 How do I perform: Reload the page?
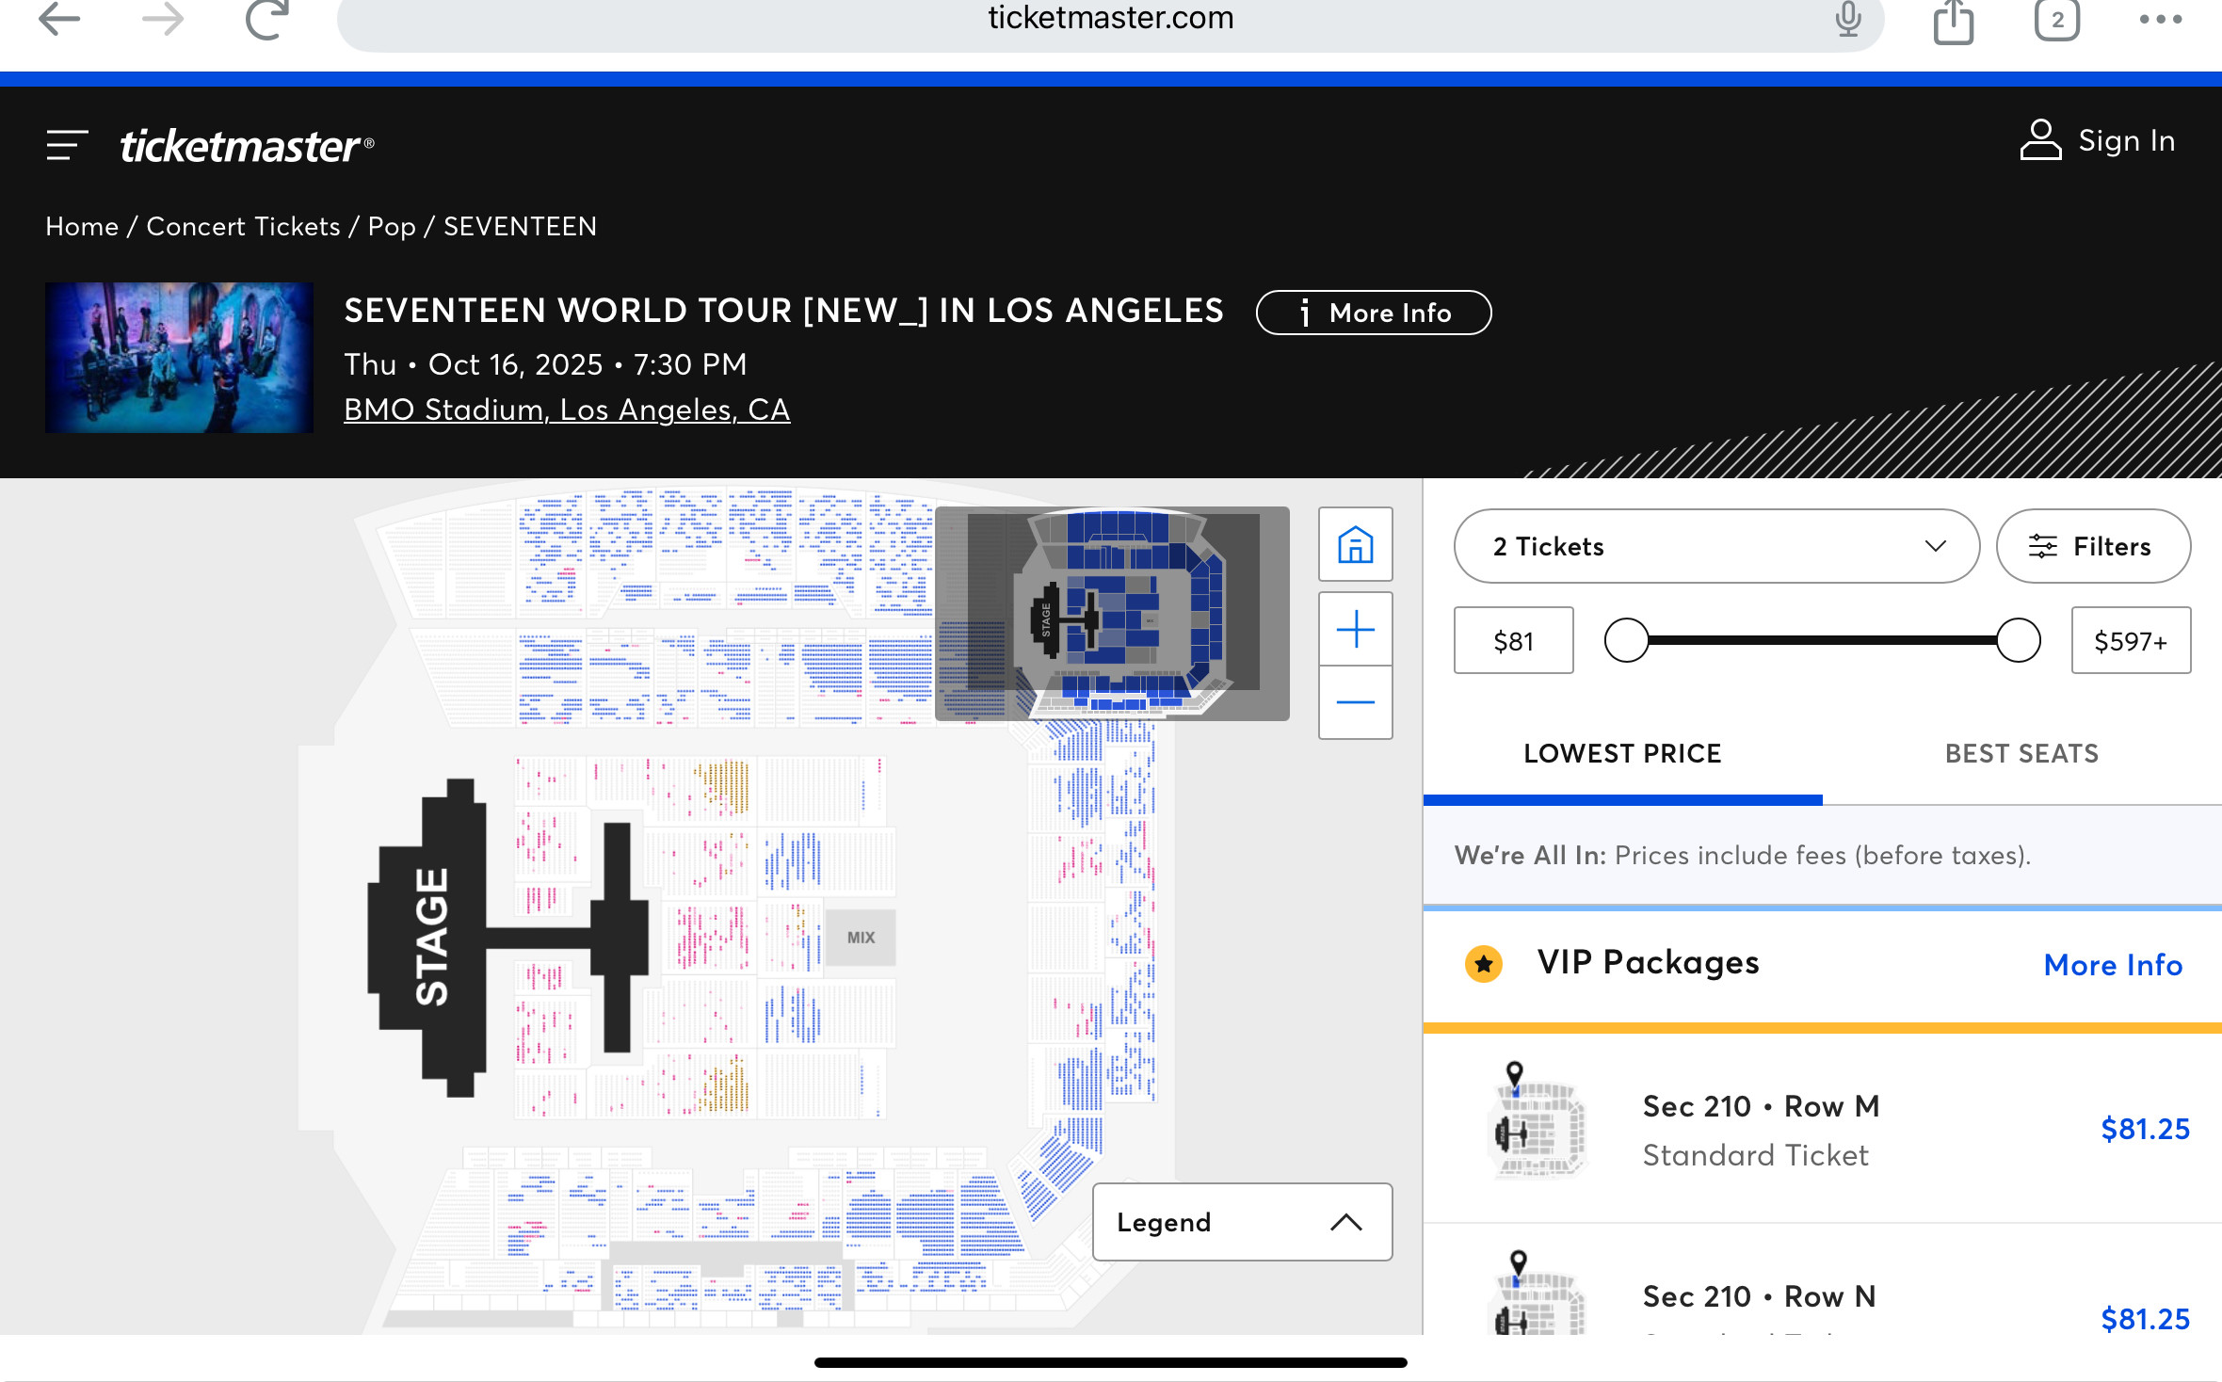266,19
